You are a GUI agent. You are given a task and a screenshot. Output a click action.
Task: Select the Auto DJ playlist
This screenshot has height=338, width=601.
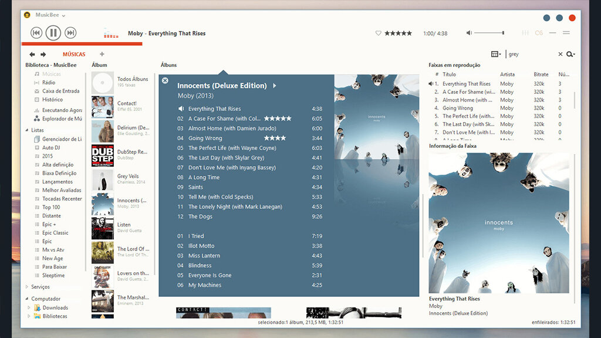[x=51, y=147]
